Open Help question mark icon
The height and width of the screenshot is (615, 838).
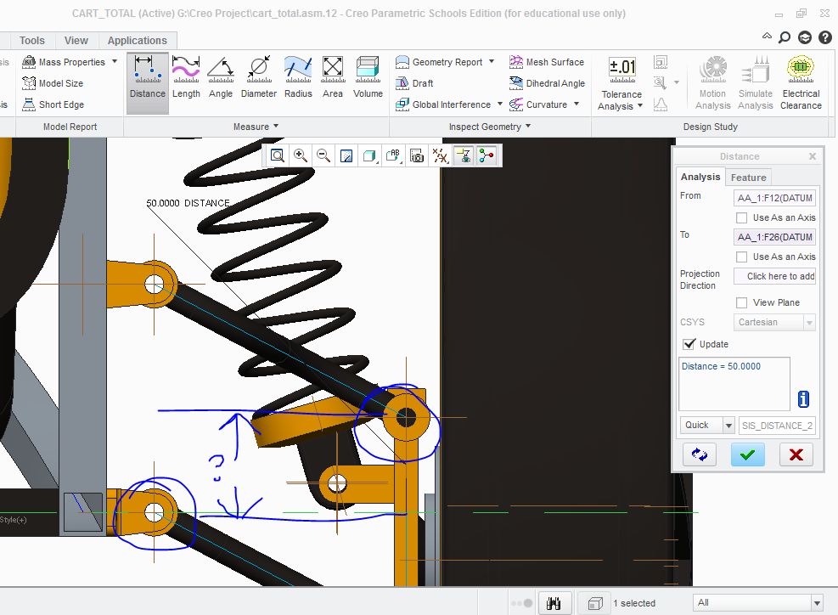click(x=825, y=37)
